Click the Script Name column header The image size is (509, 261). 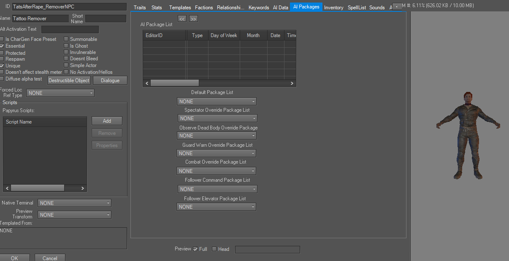pyautogui.click(x=45, y=122)
